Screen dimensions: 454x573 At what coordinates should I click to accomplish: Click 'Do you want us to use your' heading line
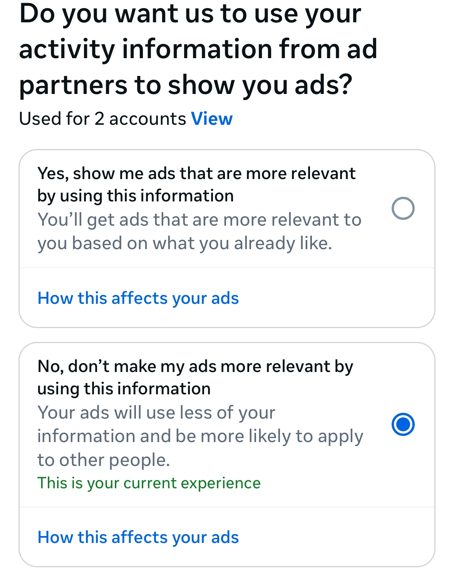point(190,14)
